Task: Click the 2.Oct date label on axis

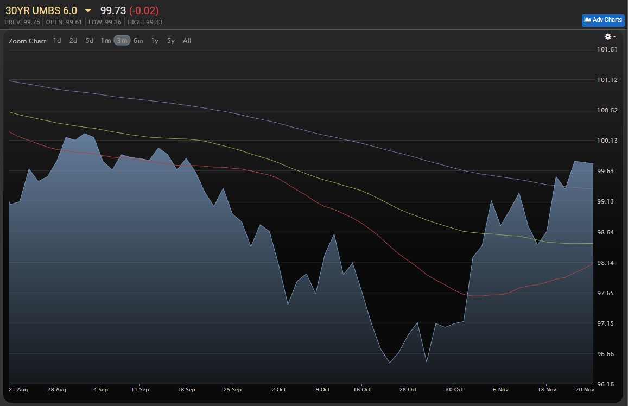Action: 278,389
